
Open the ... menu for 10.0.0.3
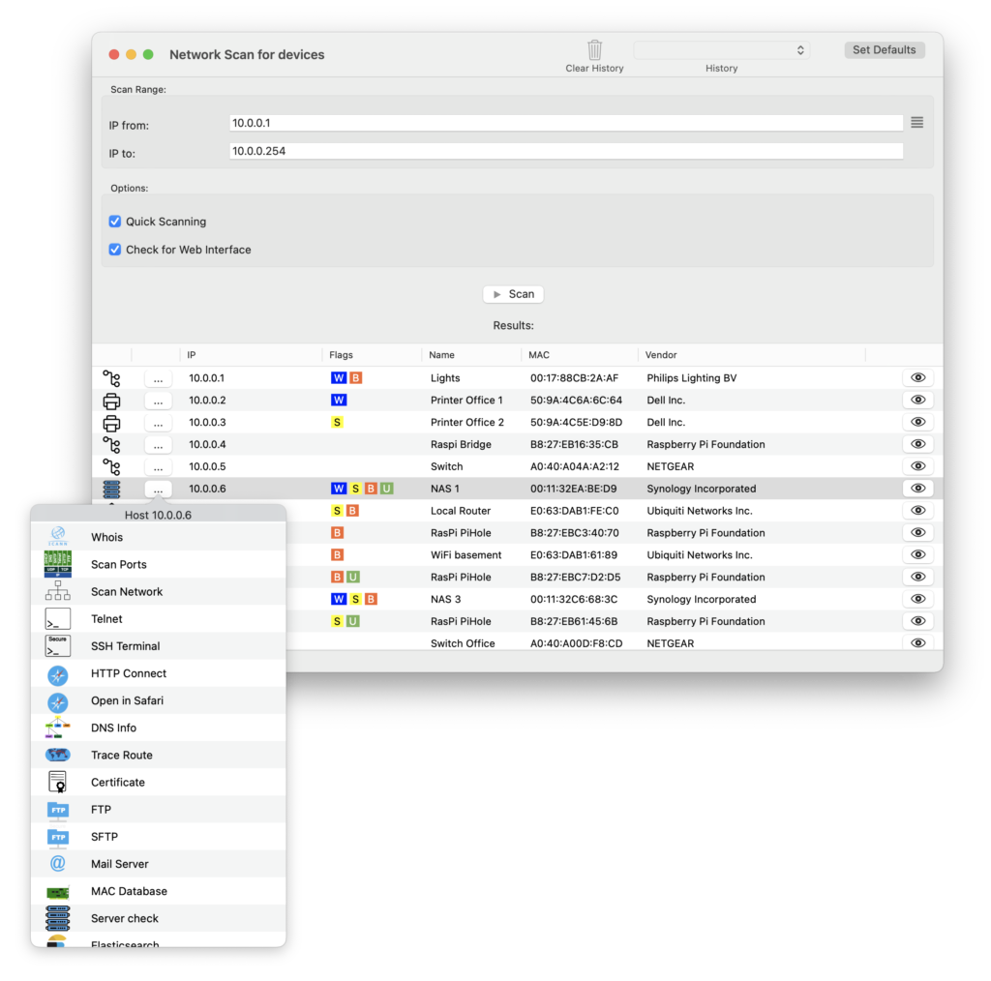tap(158, 423)
